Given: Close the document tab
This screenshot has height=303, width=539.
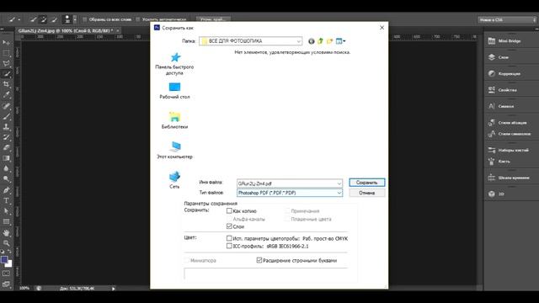Looking at the screenshot, I should tap(118, 30).
